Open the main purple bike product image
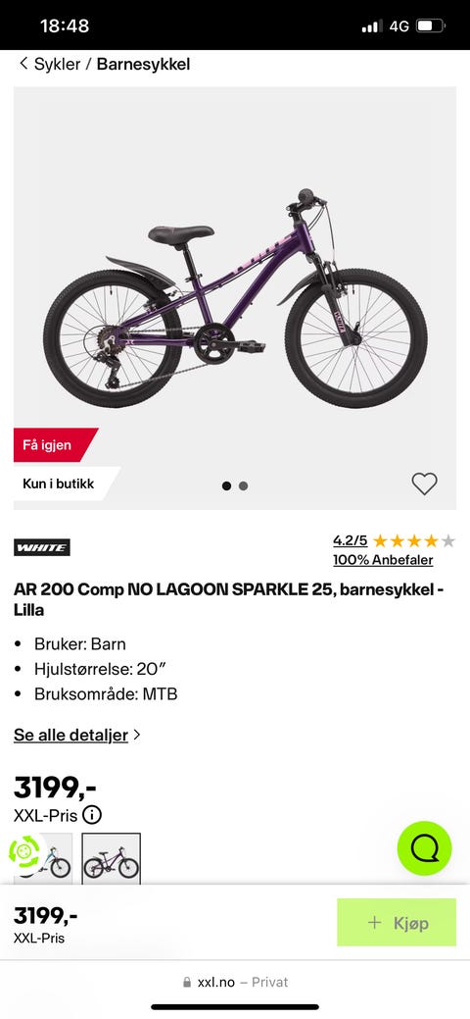This screenshot has height=1019, width=470. tap(235, 297)
